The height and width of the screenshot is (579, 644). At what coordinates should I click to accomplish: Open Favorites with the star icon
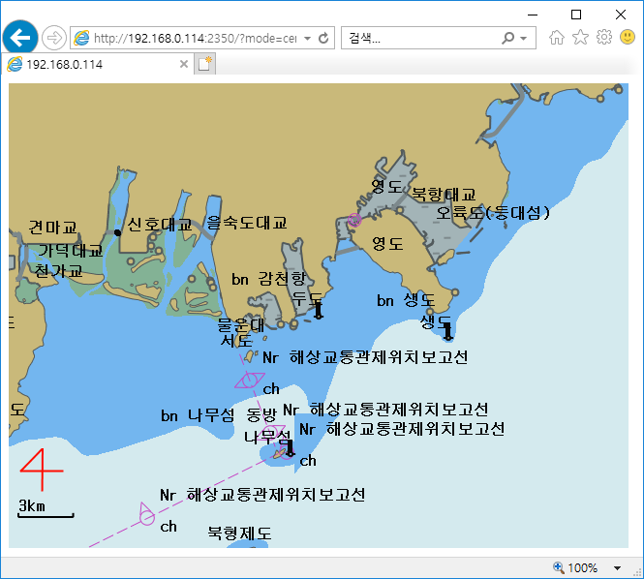click(x=580, y=38)
